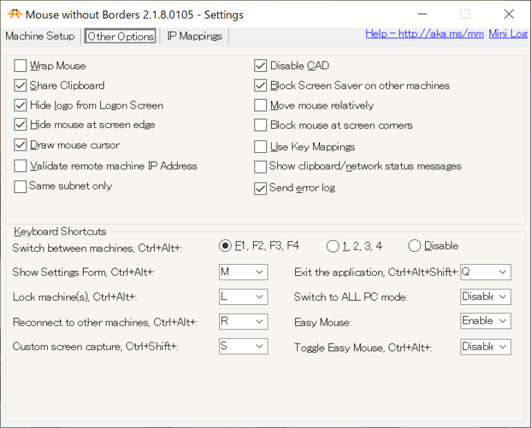Uncheck Disable CAD checkbox
Screen dimensions: 531x428
(x=261, y=66)
